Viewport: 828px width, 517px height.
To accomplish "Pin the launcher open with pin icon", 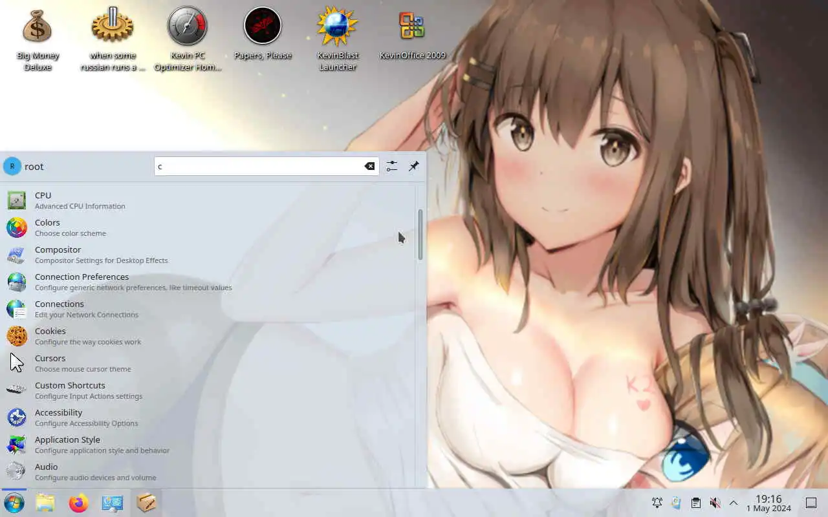I will (x=414, y=166).
